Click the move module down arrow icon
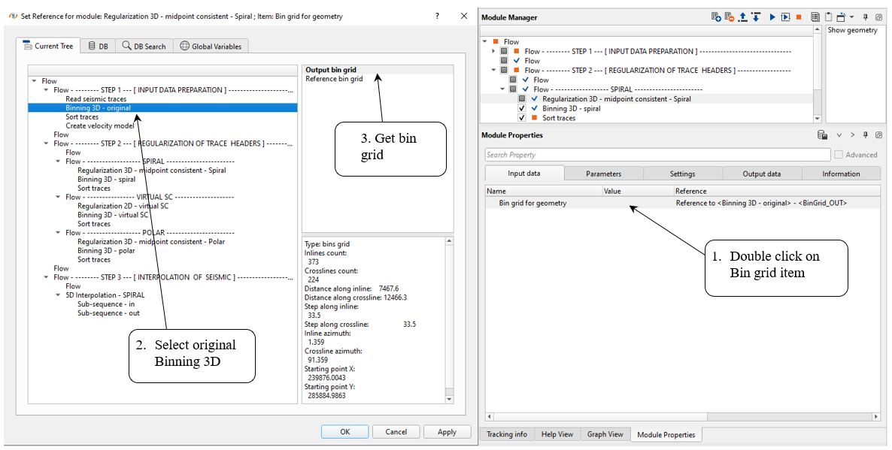892x450 pixels. pos(754,17)
